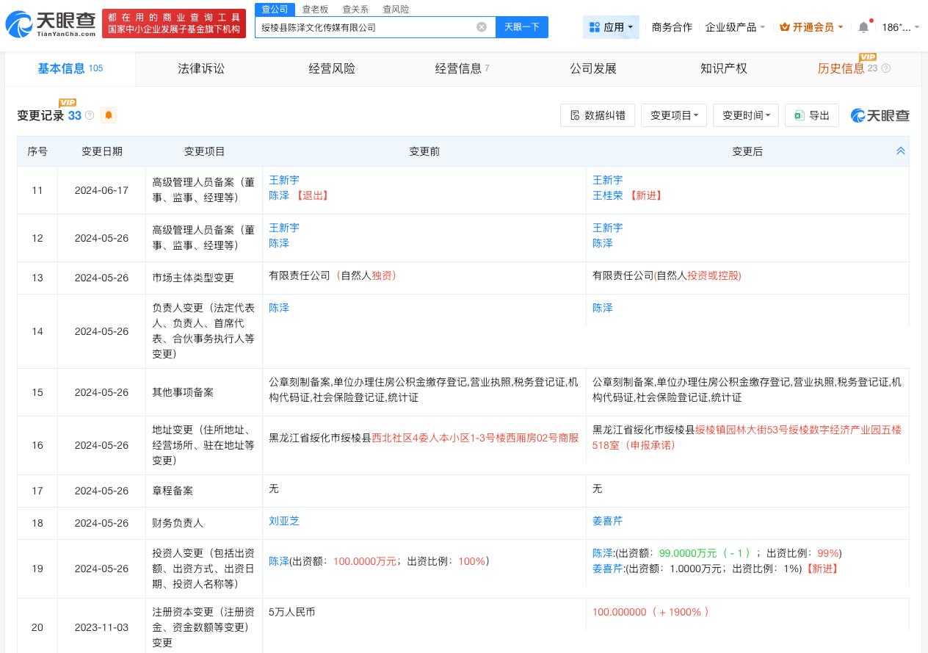Open 姜喜芹 investor link in row 19
Viewport: 928px width, 653px height.
tap(607, 569)
